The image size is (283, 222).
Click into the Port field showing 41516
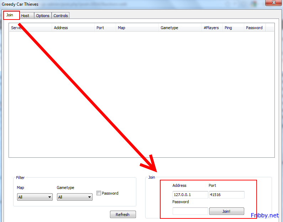(x=226, y=195)
